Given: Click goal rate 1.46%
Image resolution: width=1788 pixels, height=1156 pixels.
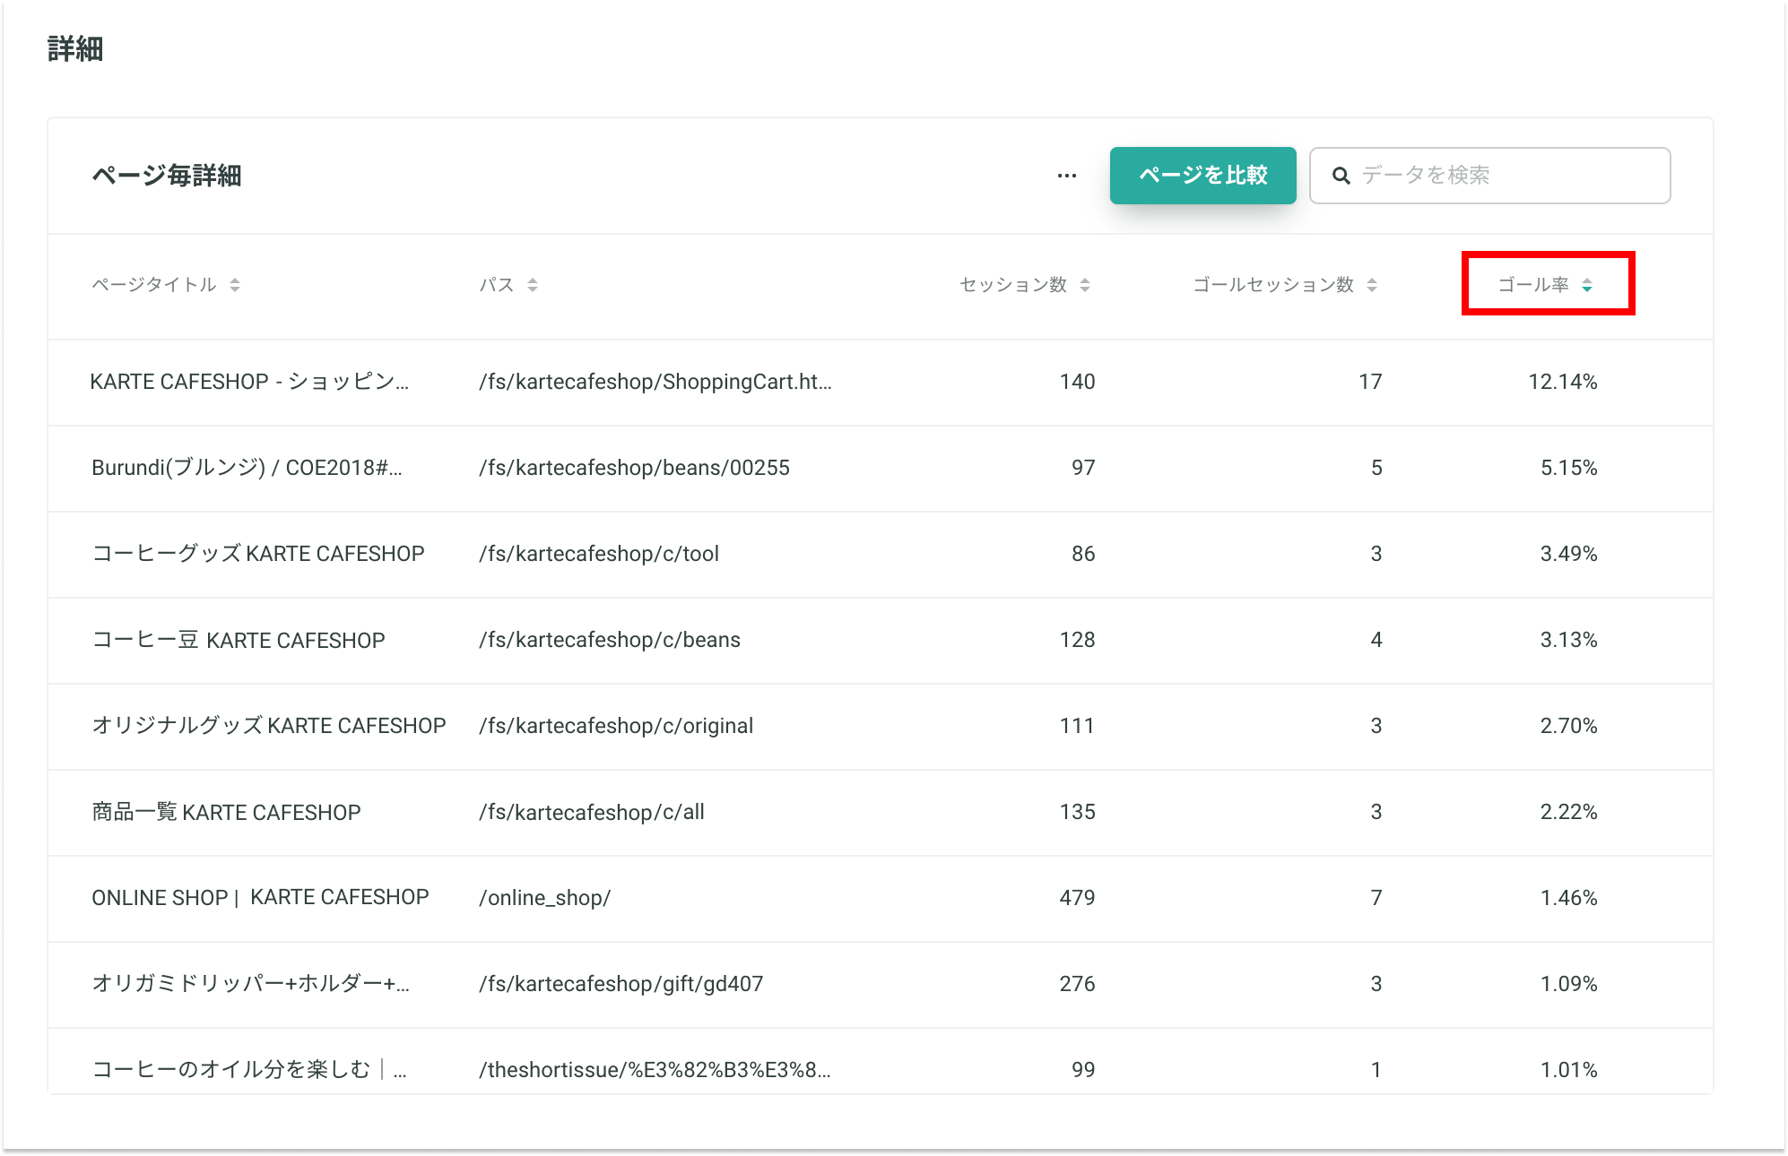Looking at the screenshot, I should point(1569,898).
